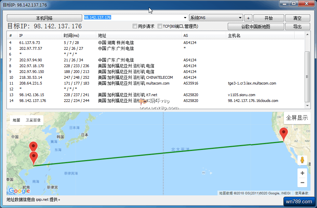Click the 导出 export button

pyautogui.click(x=297, y=27)
